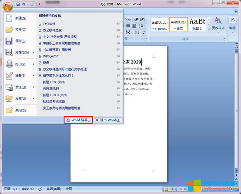Viewport: 241px width, 194px height.
Task: Expand the 打印(P) submenu arrow
Action: pyautogui.click(x=34, y=64)
